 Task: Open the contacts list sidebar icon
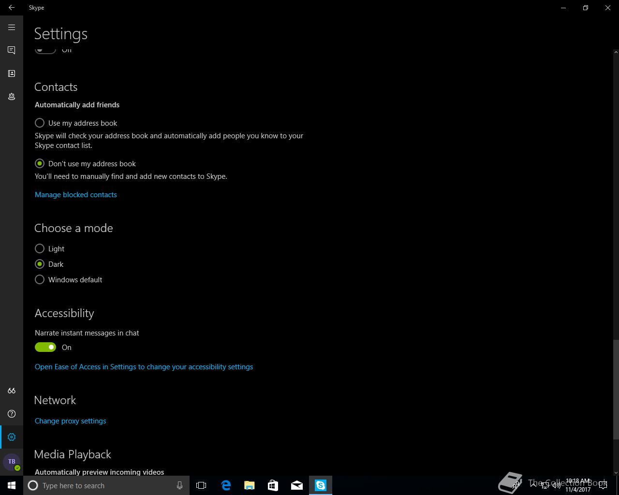click(12, 73)
